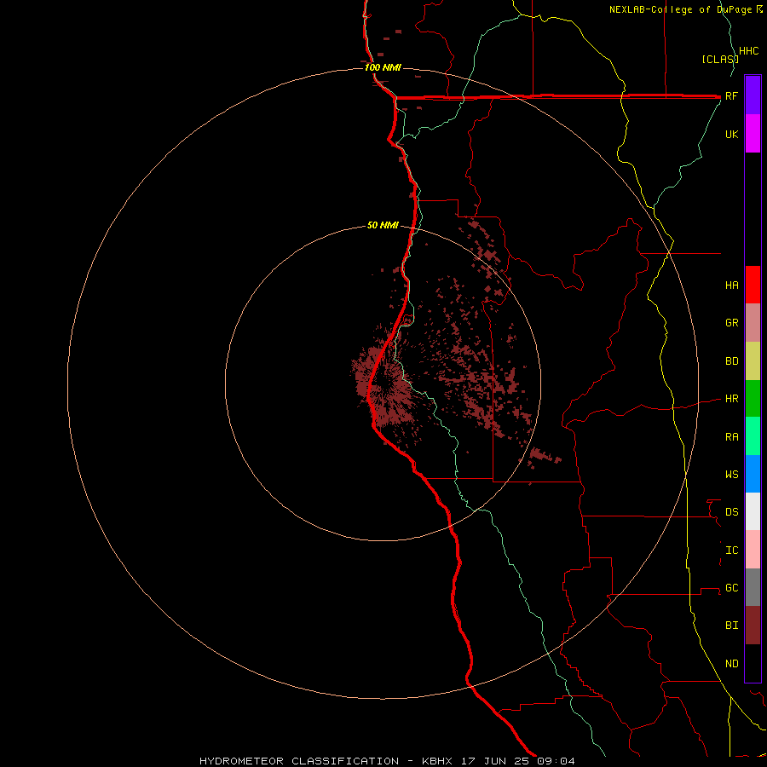Image resolution: width=767 pixels, height=767 pixels.
Task: Click the GR legend color block
Action: point(753,323)
